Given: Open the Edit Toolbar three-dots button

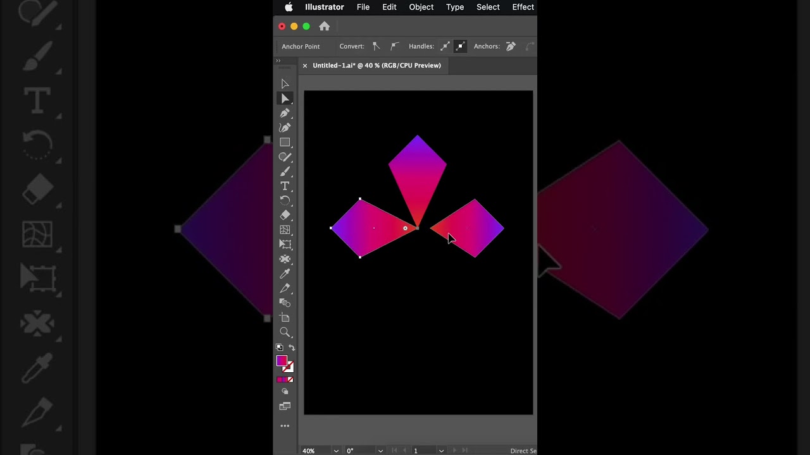Looking at the screenshot, I should [x=285, y=426].
